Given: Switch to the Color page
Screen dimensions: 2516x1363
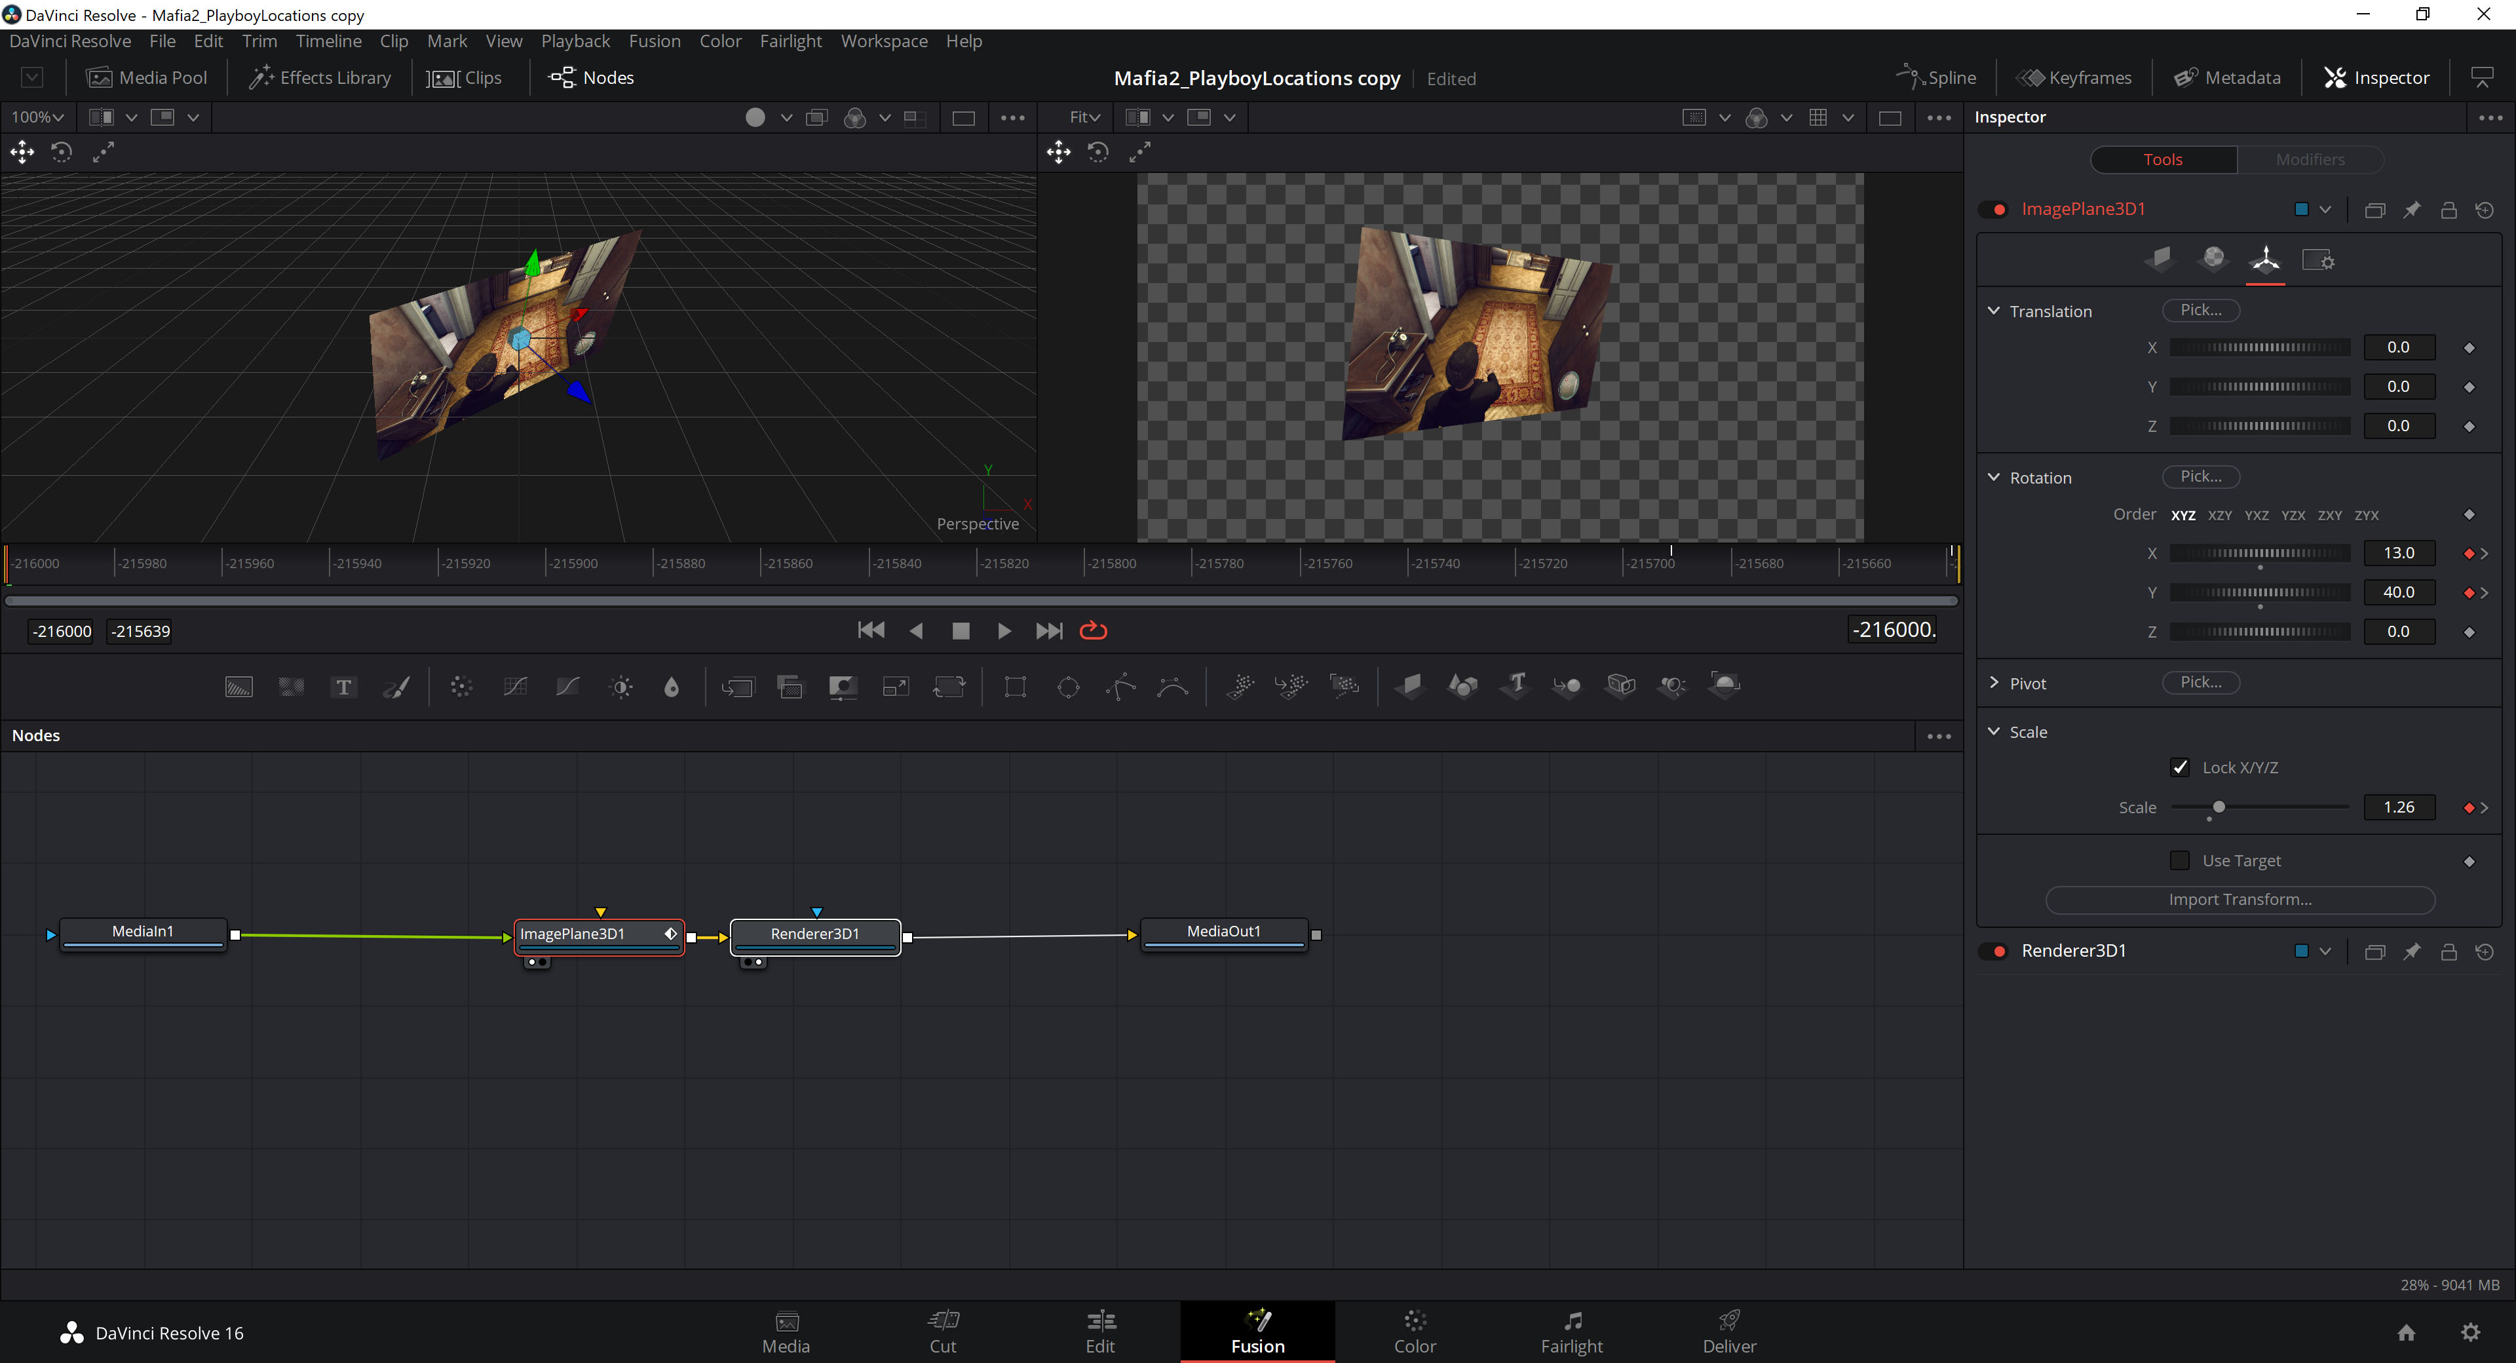Looking at the screenshot, I should pyautogui.click(x=1415, y=1332).
